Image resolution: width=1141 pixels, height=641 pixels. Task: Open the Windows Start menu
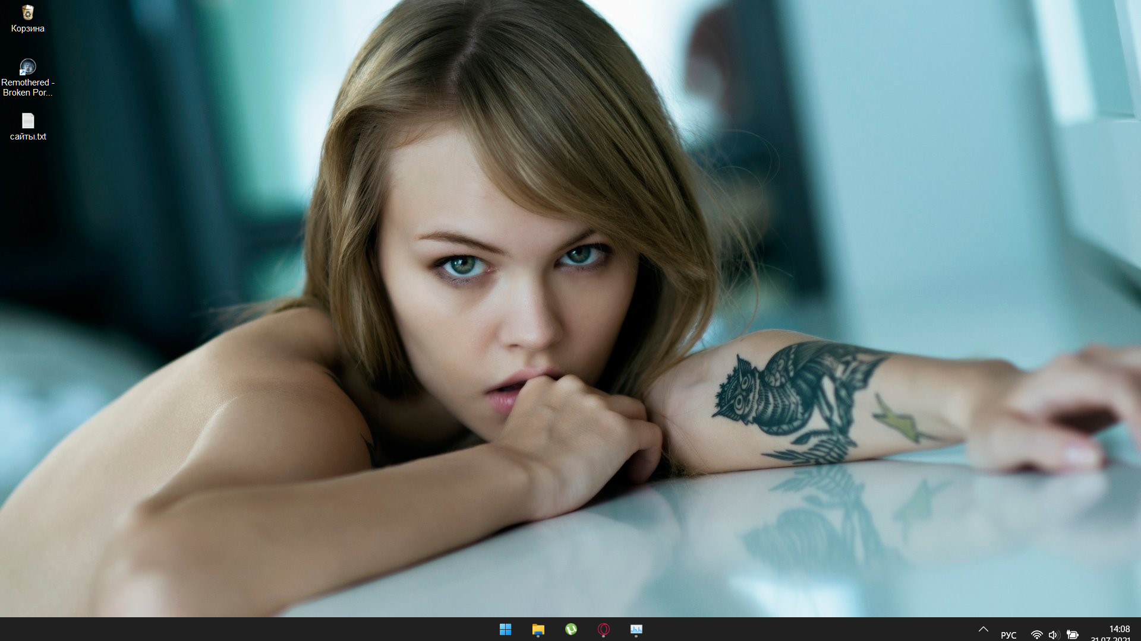tap(505, 630)
